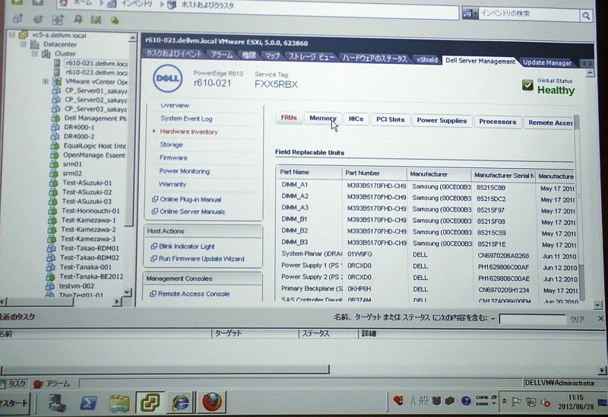Switch to the アラーム host tab
608x417 pixels.
coord(222,55)
